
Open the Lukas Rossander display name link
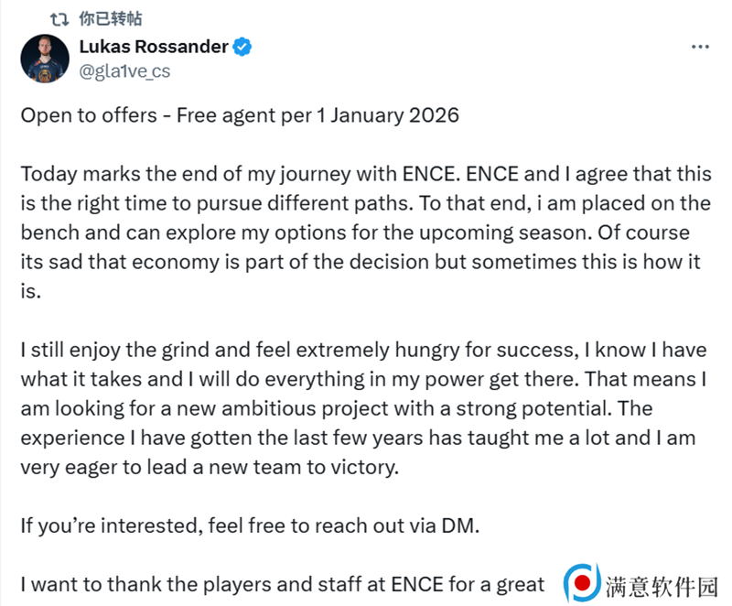(154, 47)
